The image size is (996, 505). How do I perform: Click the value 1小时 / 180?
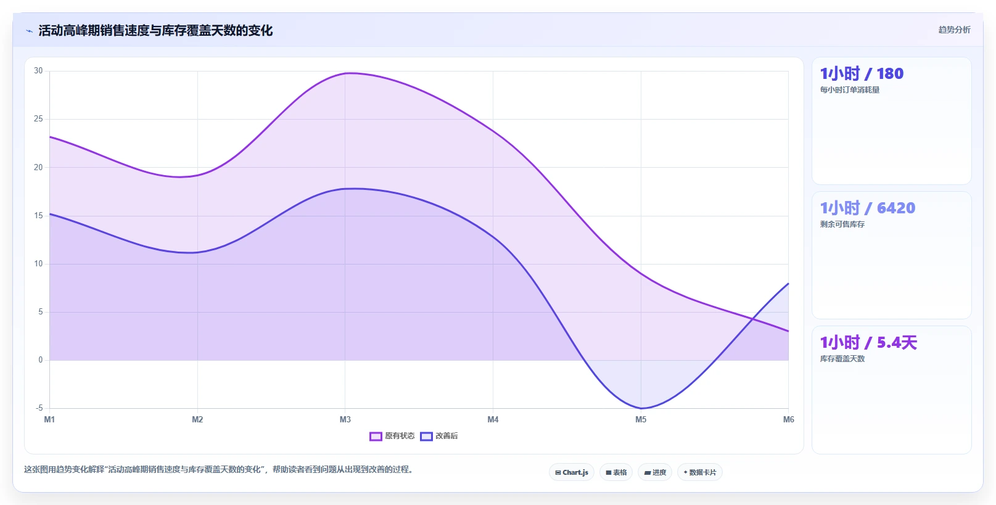pos(862,74)
